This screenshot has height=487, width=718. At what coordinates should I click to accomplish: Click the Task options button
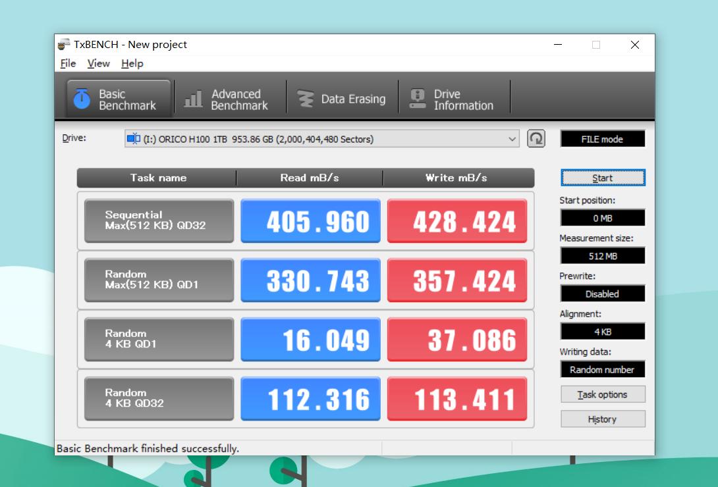(x=602, y=395)
